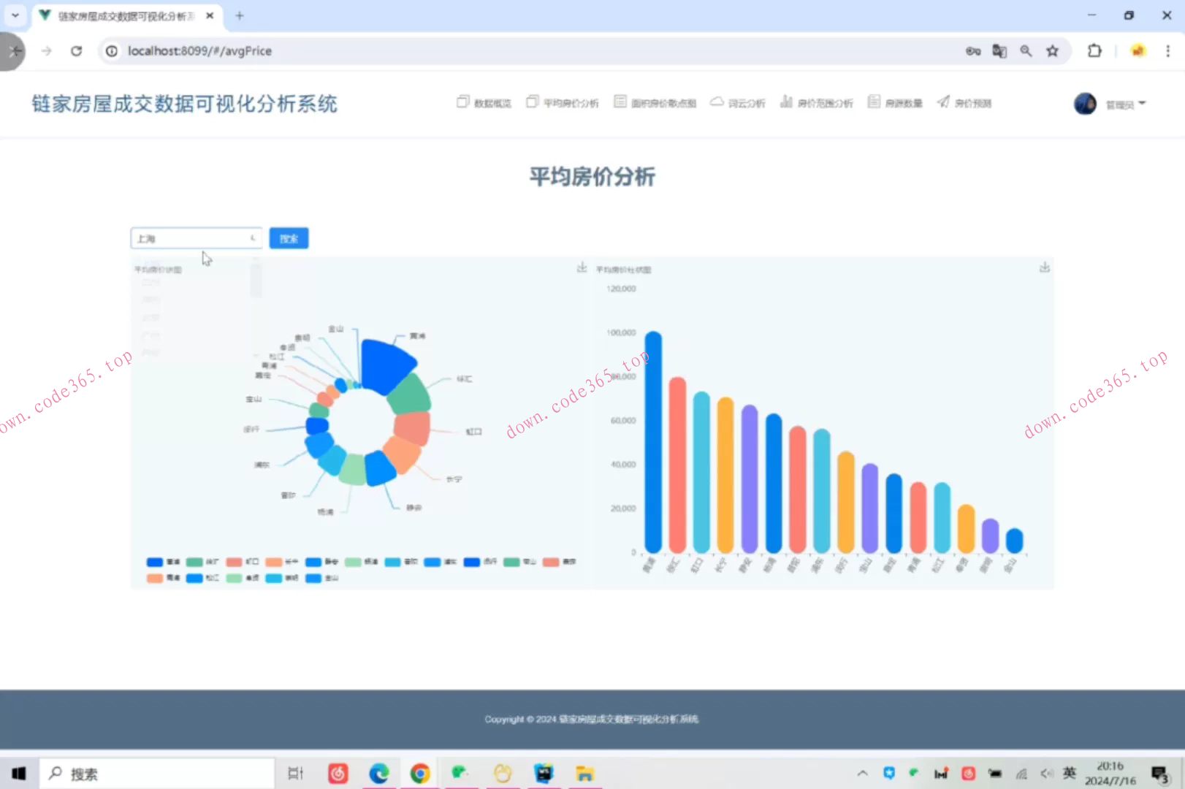Open 房价预测 navigation item
This screenshot has width=1185, height=789.
pos(964,103)
